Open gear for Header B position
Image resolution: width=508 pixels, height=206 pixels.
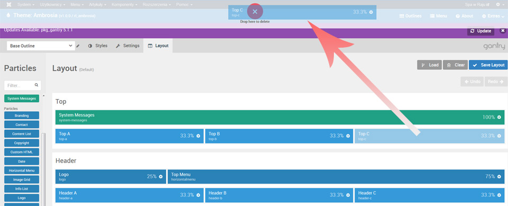(348, 195)
